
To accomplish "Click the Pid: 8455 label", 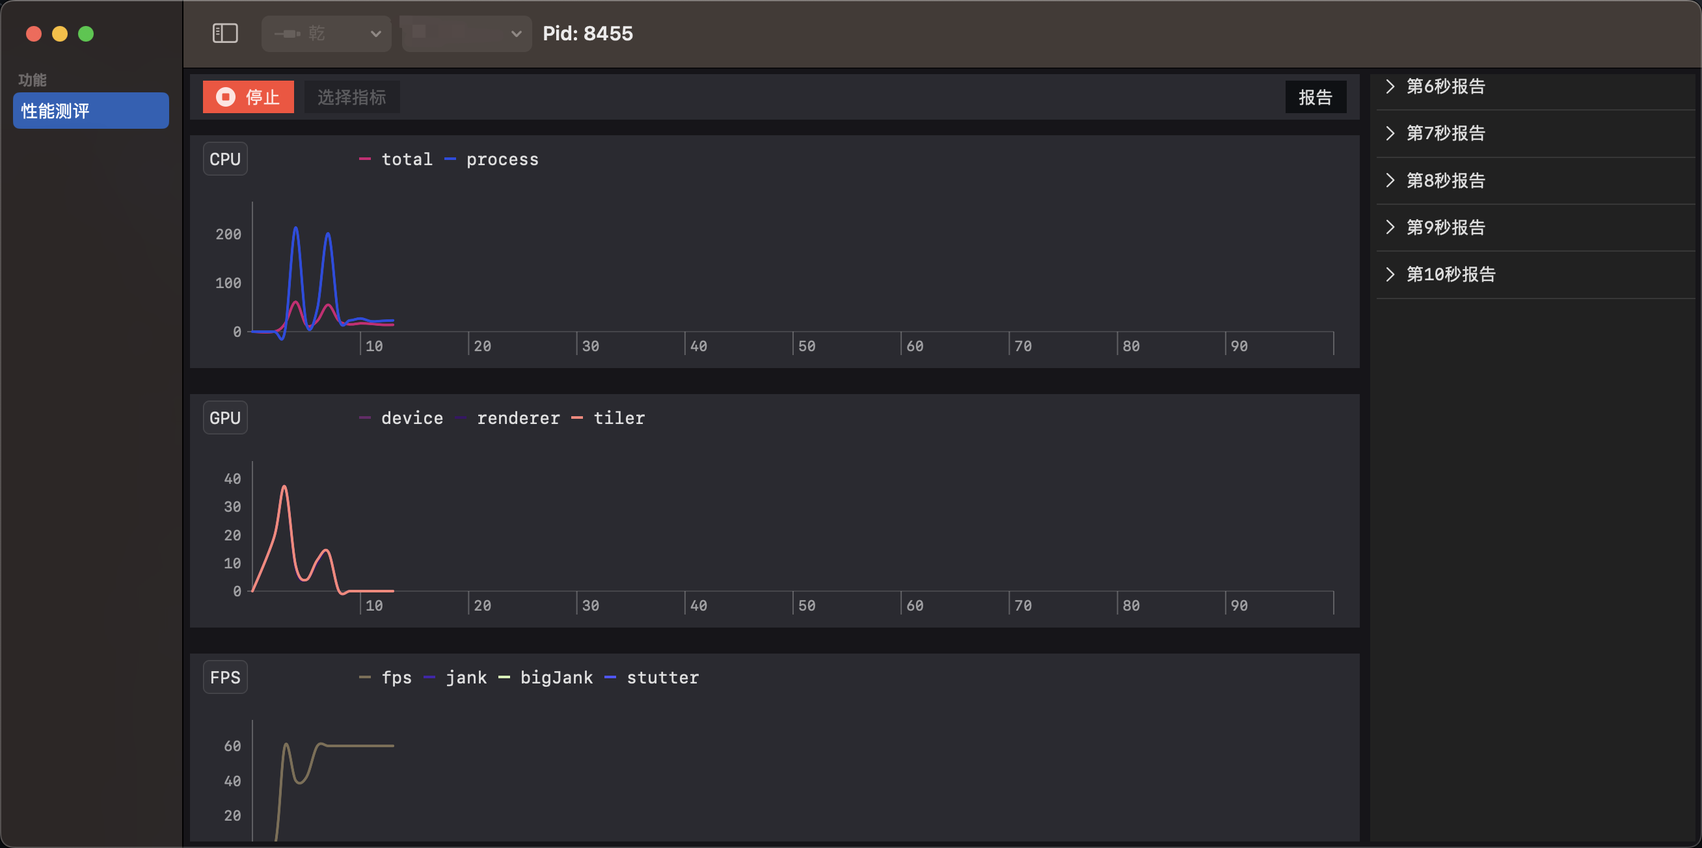I will coord(588,33).
